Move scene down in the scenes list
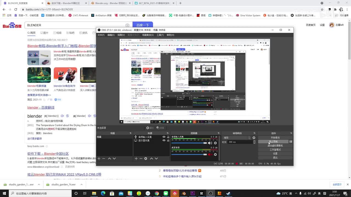The image size is (351, 197). coord(114,158)
